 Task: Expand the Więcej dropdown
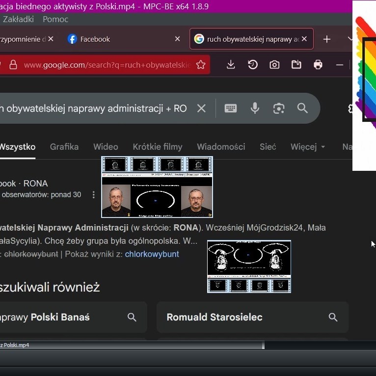[x=308, y=147]
